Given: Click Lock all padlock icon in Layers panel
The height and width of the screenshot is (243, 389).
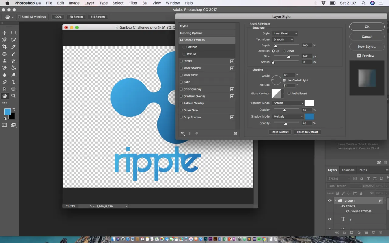Looking at the screenshot, I should tap(361, 193).
